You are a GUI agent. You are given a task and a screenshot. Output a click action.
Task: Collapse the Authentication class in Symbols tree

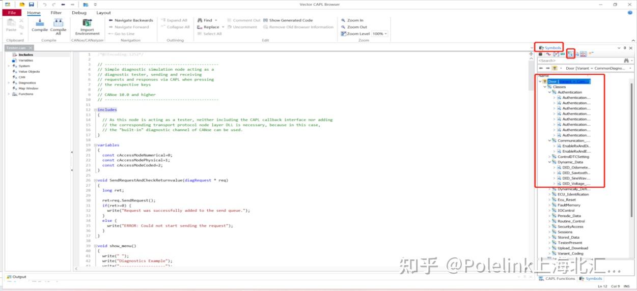[x=549, y=93]
